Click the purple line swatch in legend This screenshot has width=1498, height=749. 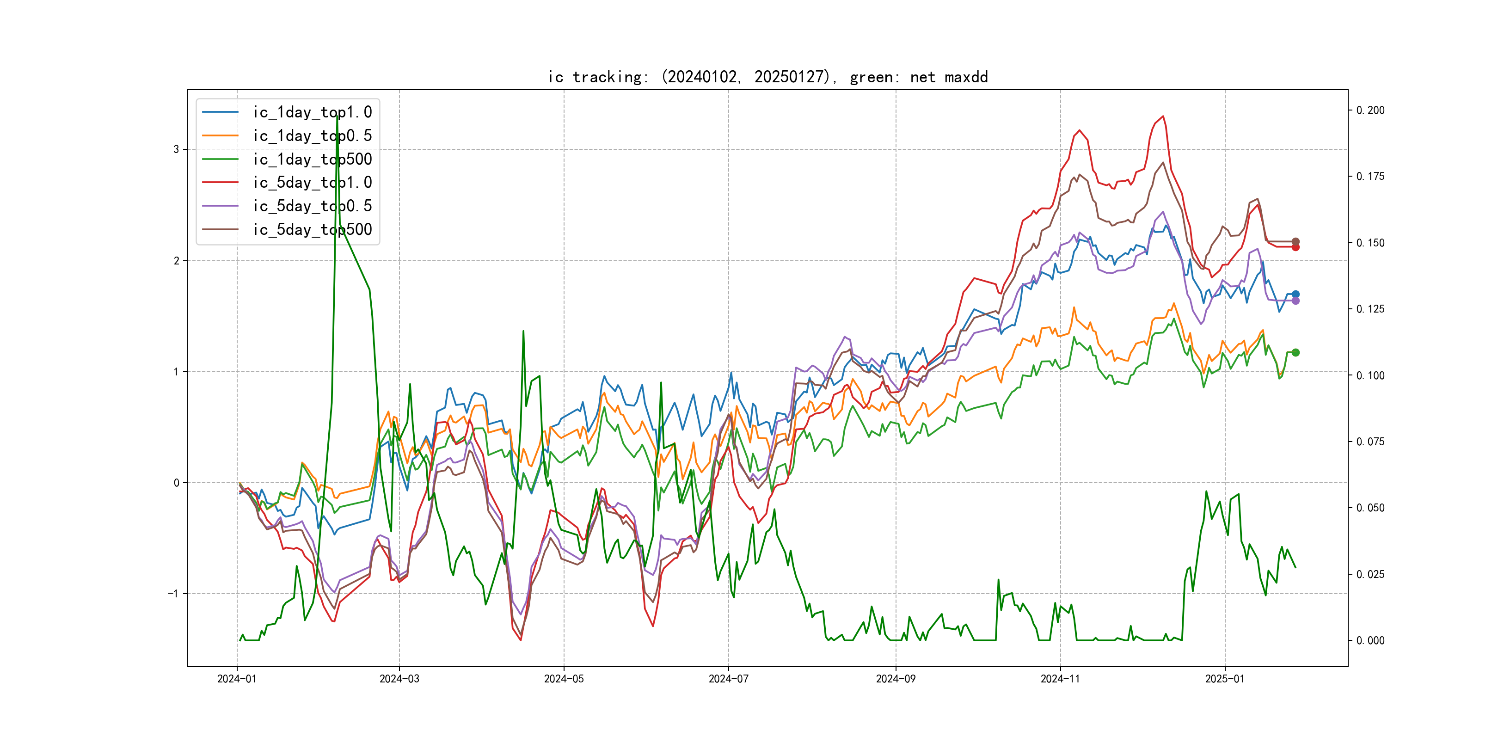tap(220, 206)
